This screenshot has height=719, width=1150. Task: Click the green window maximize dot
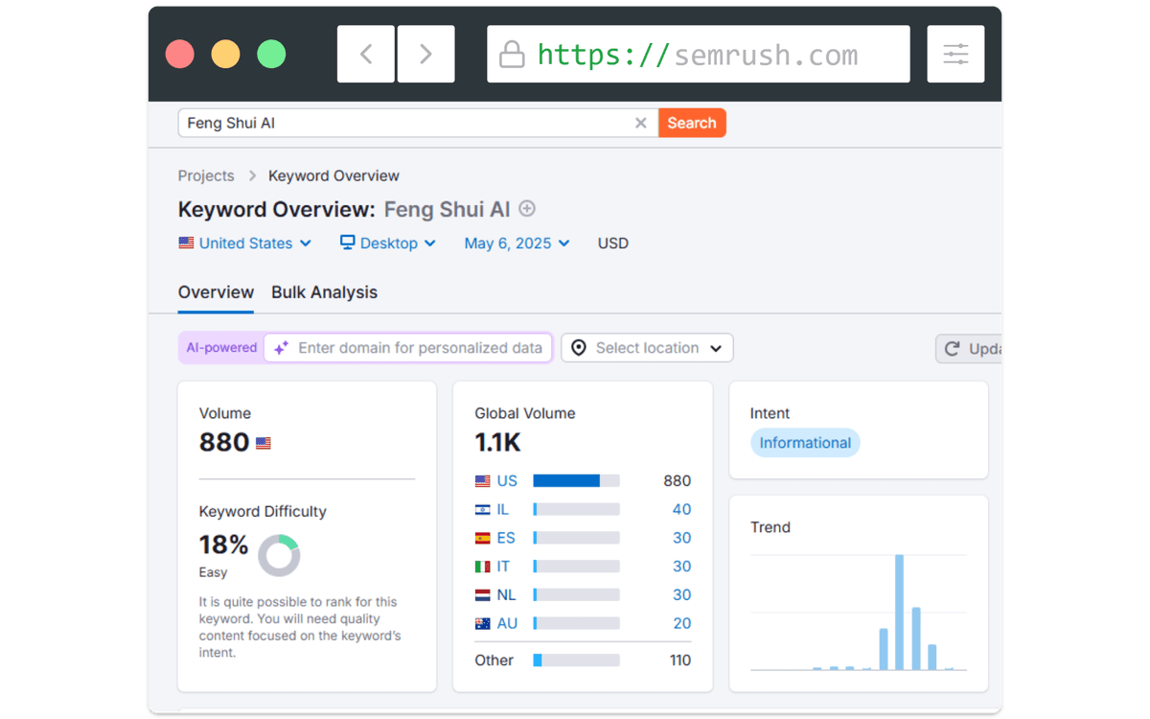coord(272,54)
